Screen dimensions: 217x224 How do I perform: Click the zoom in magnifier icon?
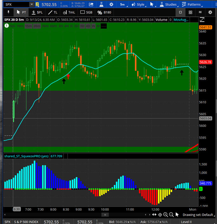click(166, 215)
